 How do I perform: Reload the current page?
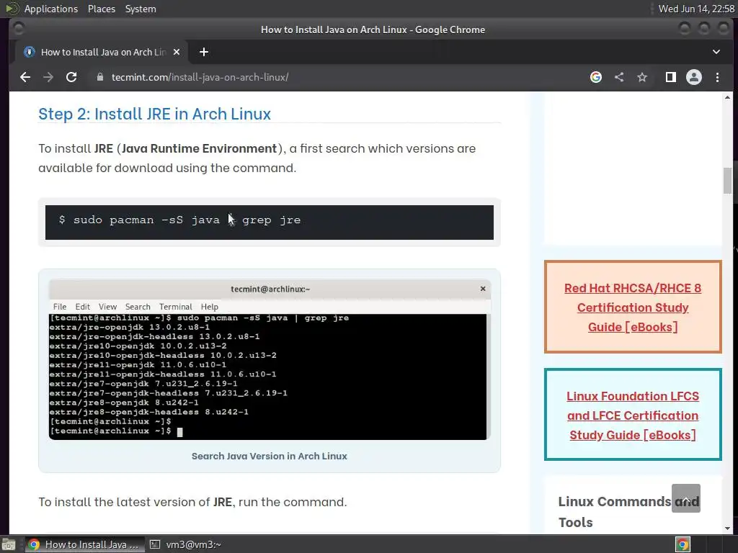coord(71,77)
